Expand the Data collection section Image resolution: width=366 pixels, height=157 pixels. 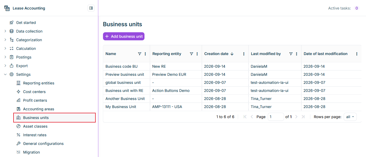coord(5,31)
